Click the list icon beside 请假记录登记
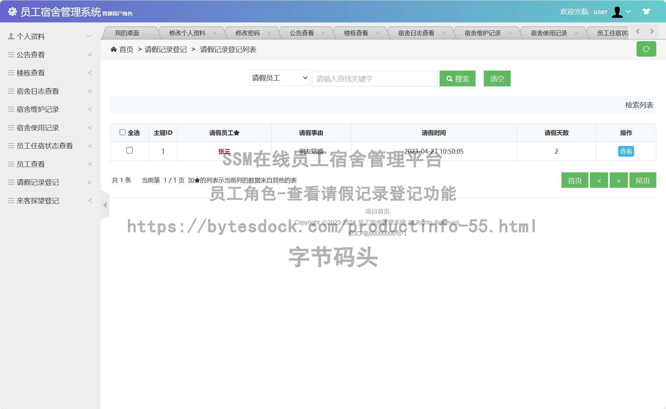Screen dimensions: 666x409 pos(11,182)
